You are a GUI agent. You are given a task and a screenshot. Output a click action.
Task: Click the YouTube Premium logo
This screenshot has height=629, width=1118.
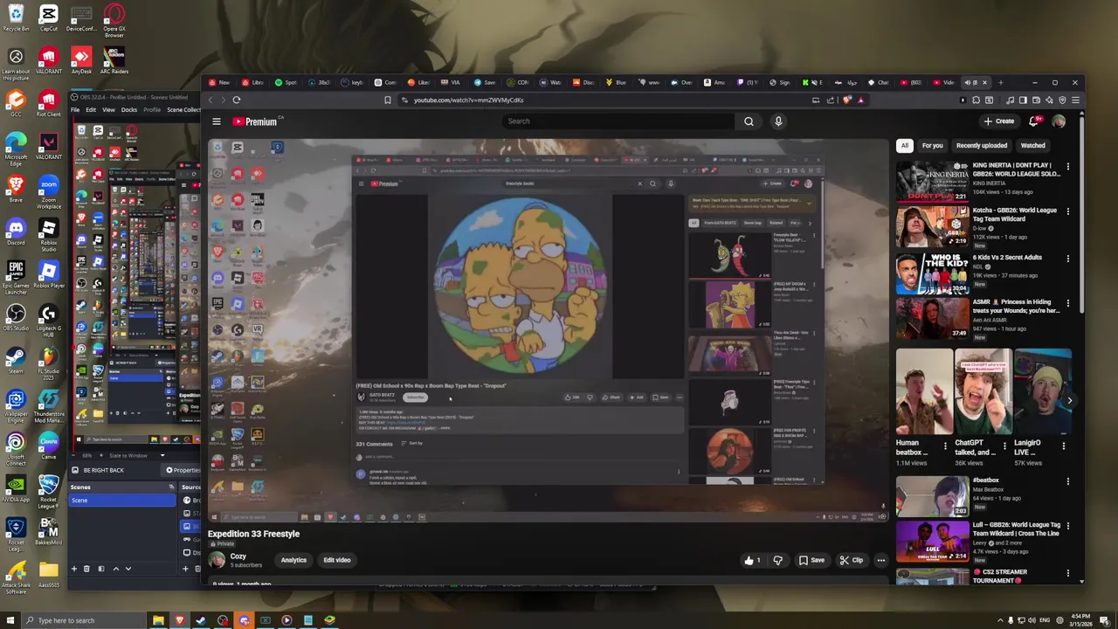point(255,121)
